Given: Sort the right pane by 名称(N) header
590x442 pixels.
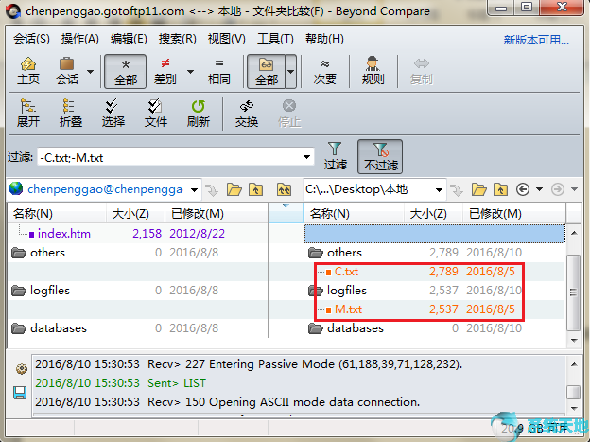Looking at the screenshot, I should [x=354, y=214].
